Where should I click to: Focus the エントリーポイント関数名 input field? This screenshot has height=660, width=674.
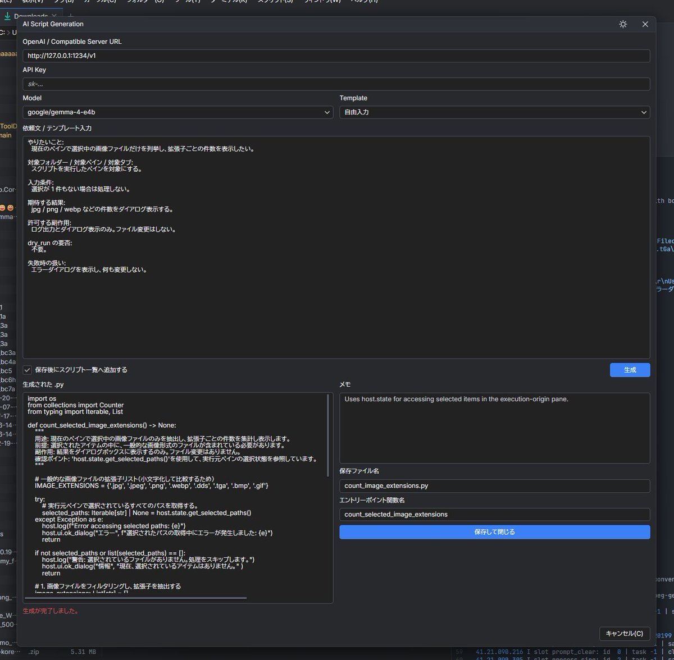[x=495, y=514]
